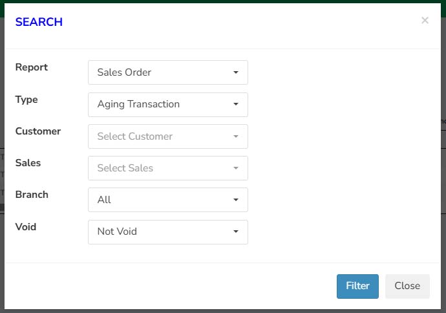
Task: Click the Void field label
Action: coord(26,227)
